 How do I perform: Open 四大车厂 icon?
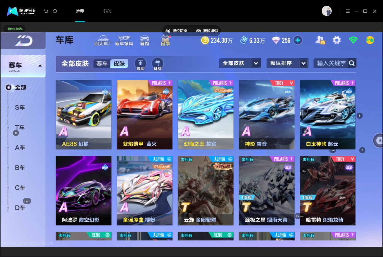click(x=103, y=41)
